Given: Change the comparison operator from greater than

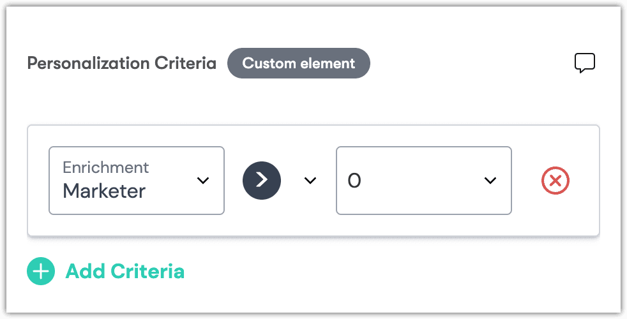Looking at the screenshot, I should tap(310, 181).
